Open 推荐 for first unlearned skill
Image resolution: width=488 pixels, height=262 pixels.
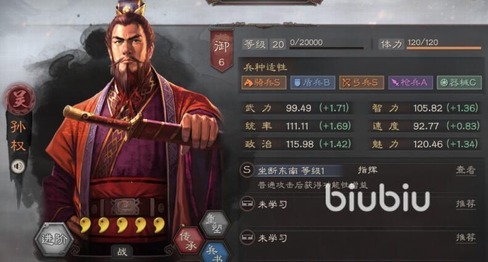466,204
